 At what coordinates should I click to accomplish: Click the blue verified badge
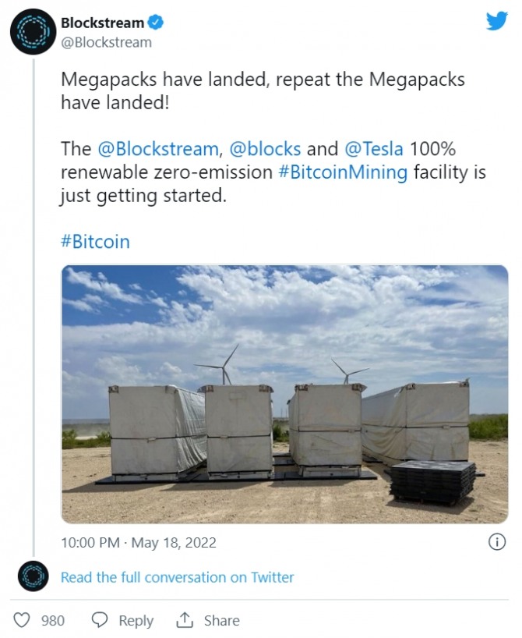tap(156, 23)
